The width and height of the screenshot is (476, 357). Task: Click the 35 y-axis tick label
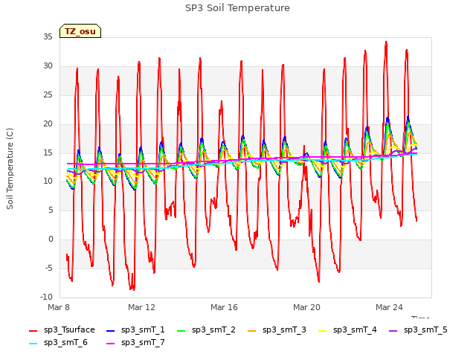(x=48, y=36)
